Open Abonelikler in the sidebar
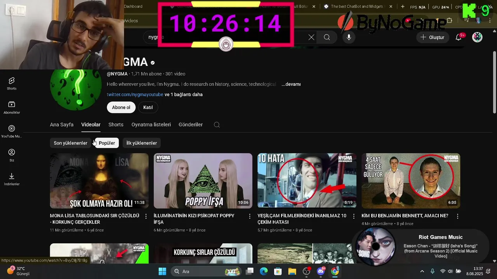The height and width of the screenshot is (279, 497). (12, 107)
